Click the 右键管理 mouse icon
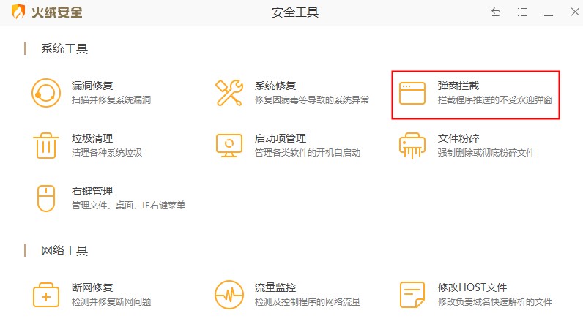Screen dimensions: 583x335 point(46,198)
